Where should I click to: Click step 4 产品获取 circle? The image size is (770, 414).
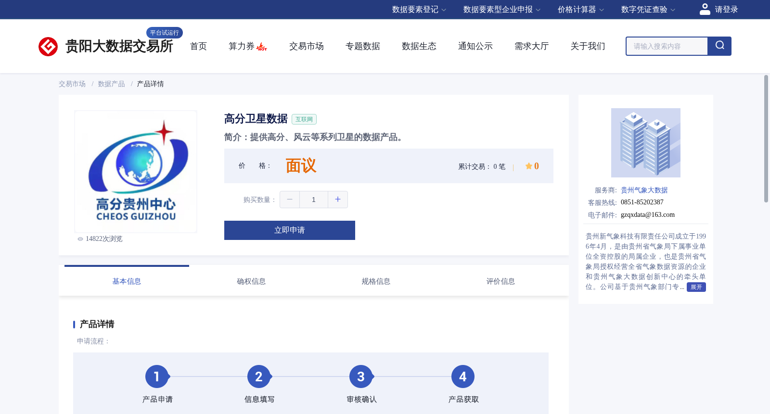463,376
